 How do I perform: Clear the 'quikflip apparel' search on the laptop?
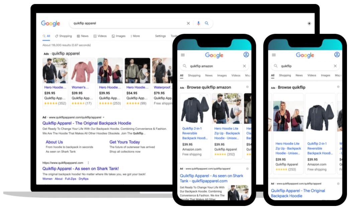pyautogui.click(x=188, y=23)
